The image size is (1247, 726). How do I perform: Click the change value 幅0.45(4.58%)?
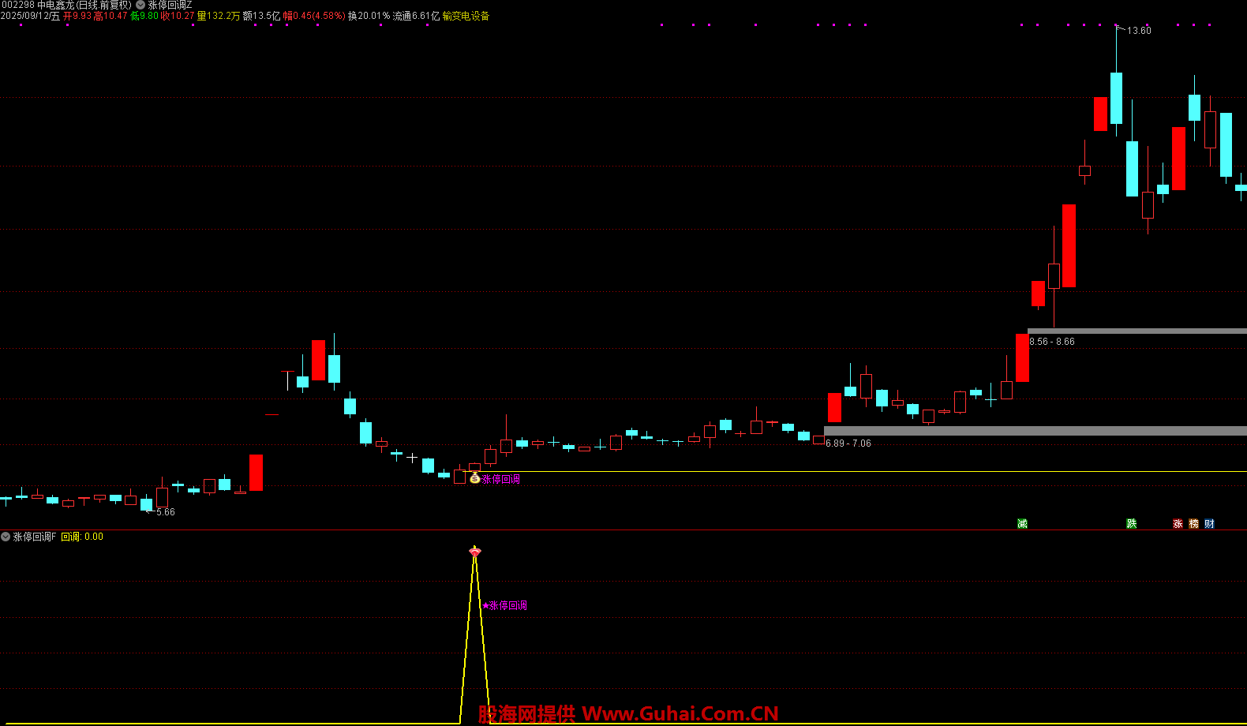(314, 16)
